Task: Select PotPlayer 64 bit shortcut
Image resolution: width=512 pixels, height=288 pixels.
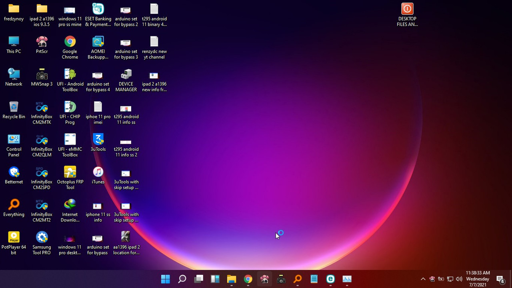Action: [14, 244]
